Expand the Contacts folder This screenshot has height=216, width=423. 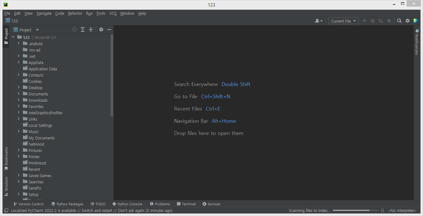19,75
